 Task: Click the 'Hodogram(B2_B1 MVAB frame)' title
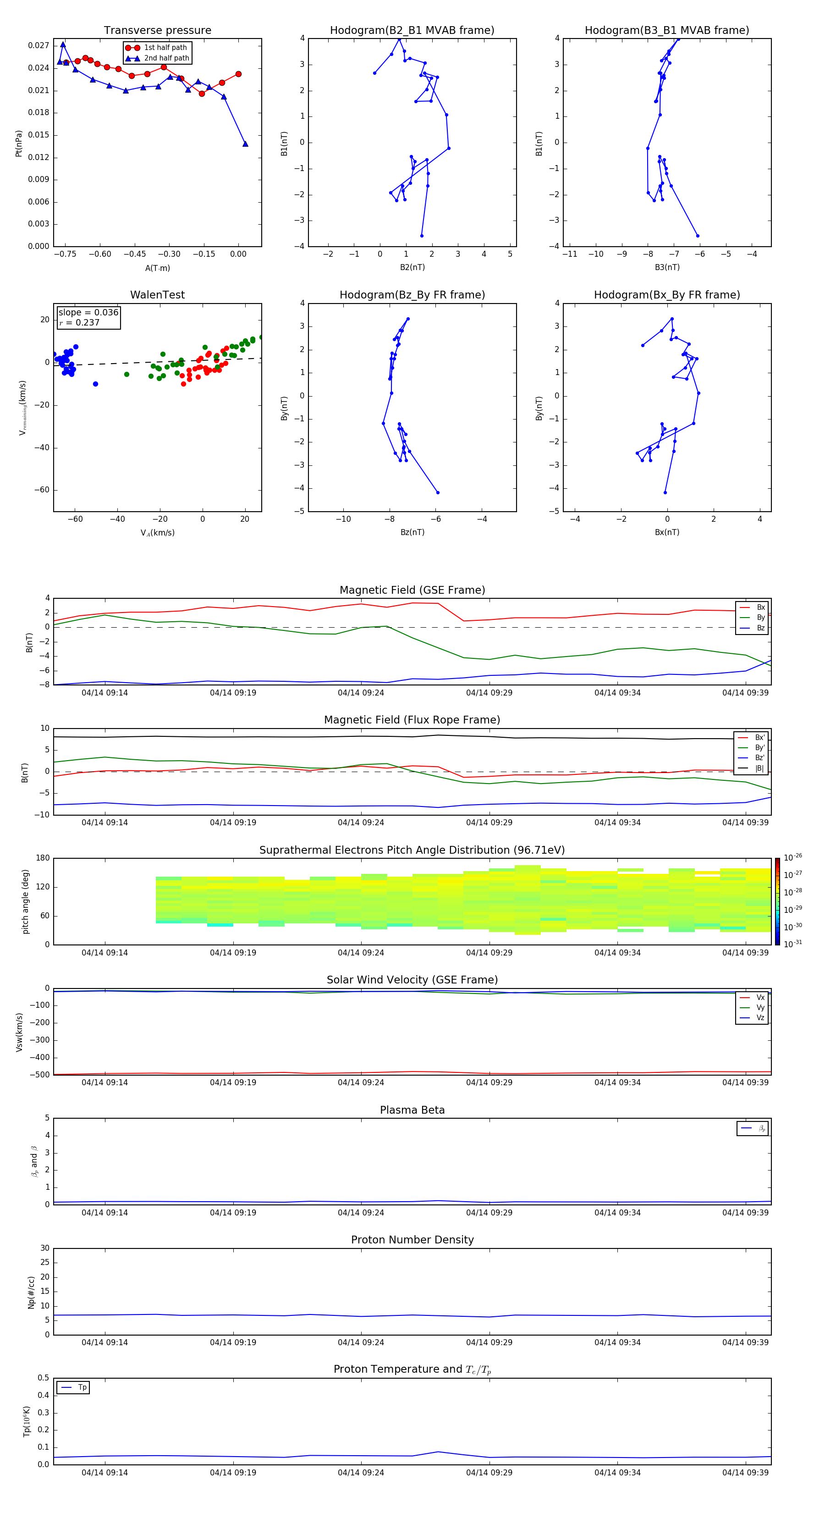click(412, 31)
